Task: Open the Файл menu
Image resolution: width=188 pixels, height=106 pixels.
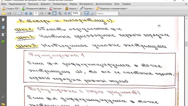Action: (4, 4)
